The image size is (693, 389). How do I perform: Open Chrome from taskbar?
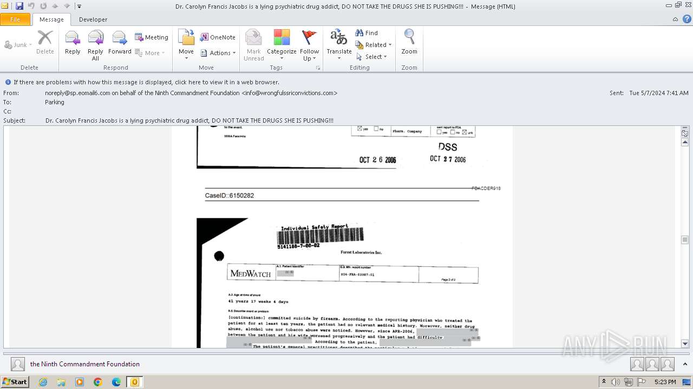click(x=98, y=382)
